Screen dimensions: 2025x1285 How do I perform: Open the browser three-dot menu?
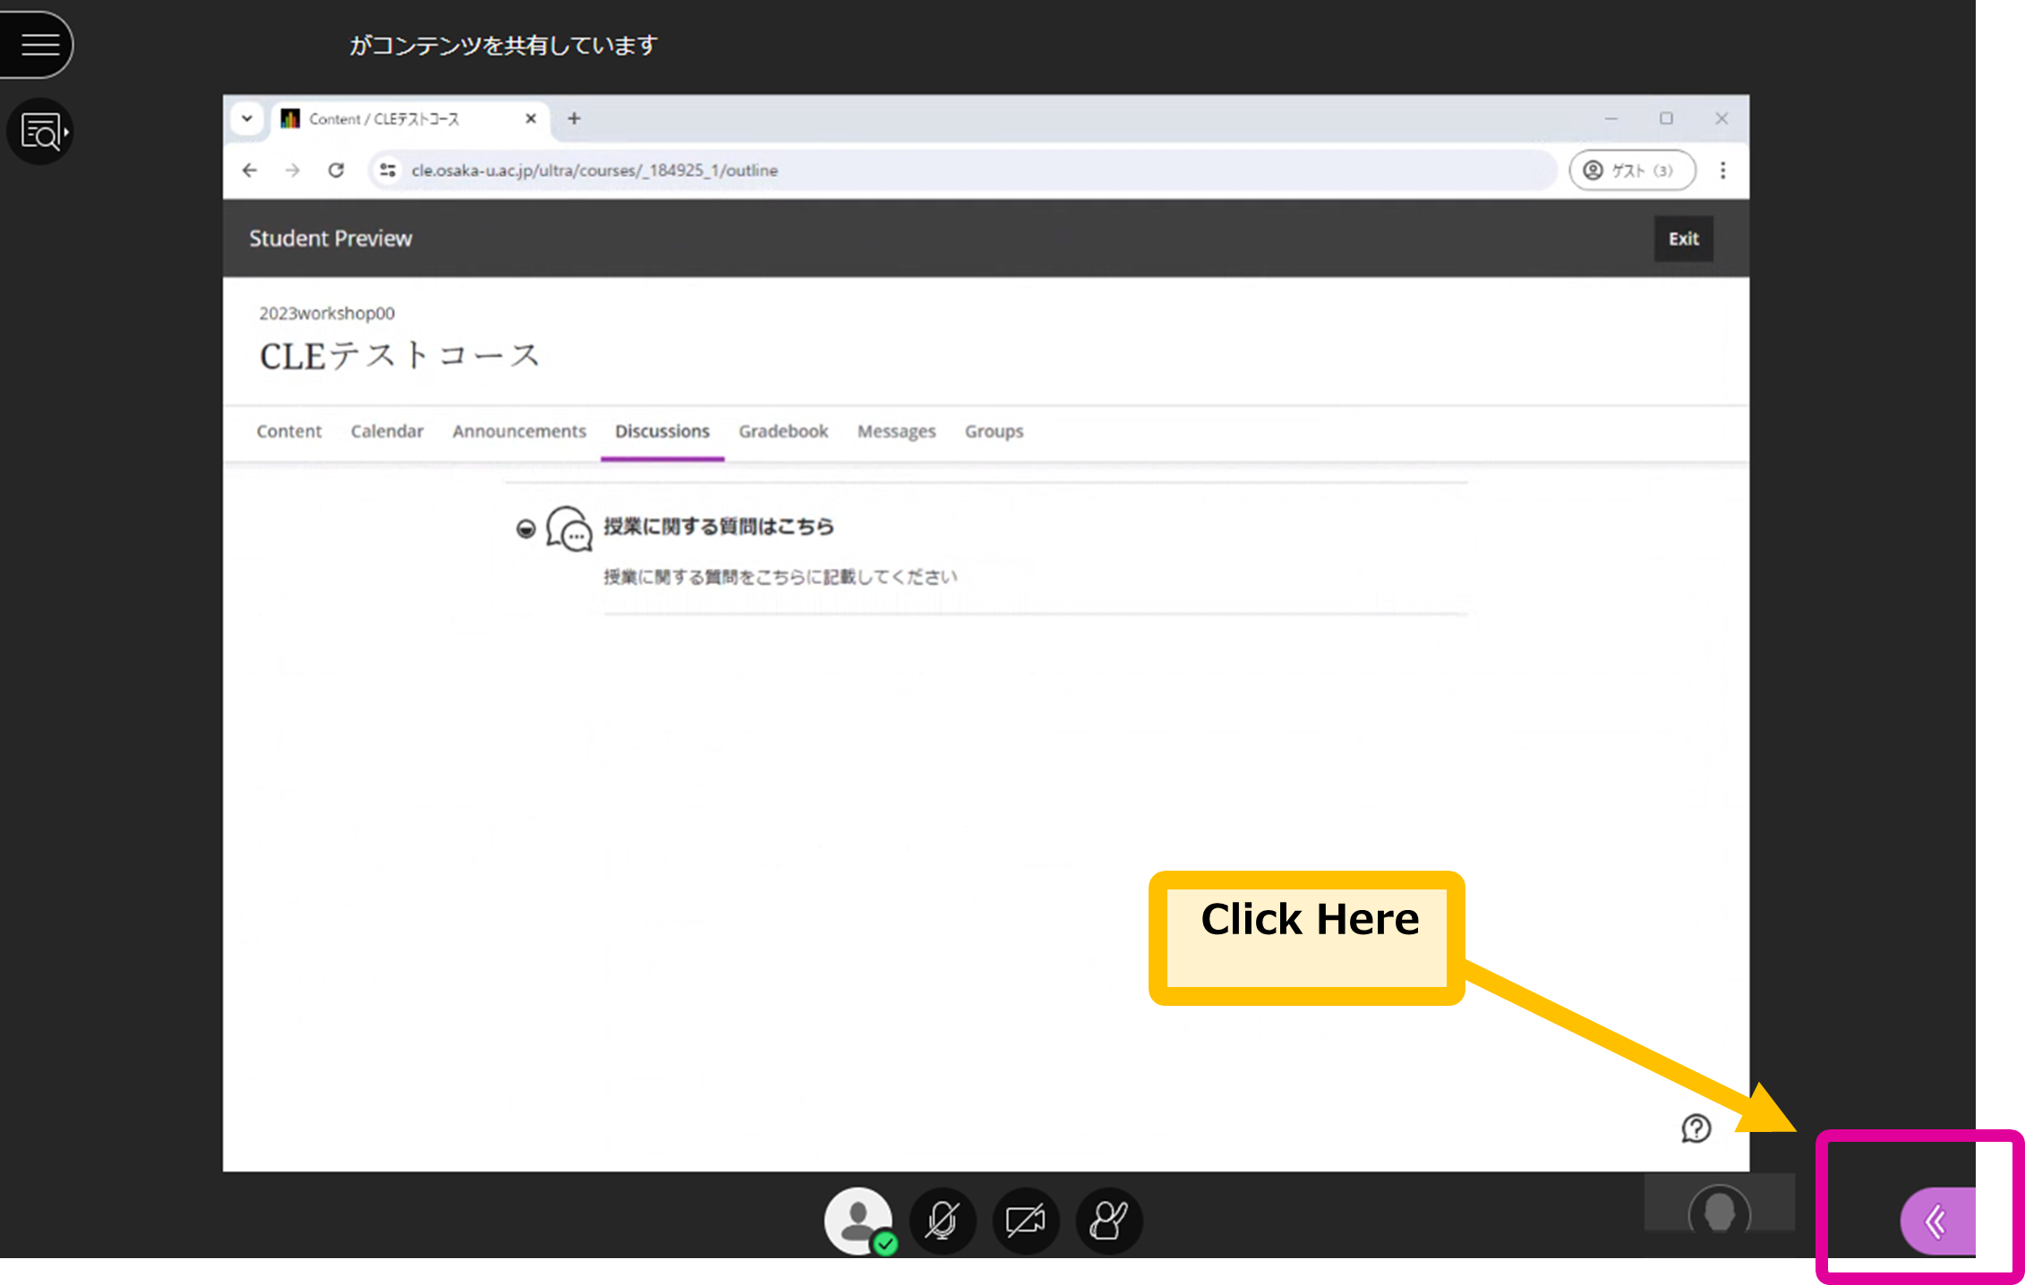1722,170
